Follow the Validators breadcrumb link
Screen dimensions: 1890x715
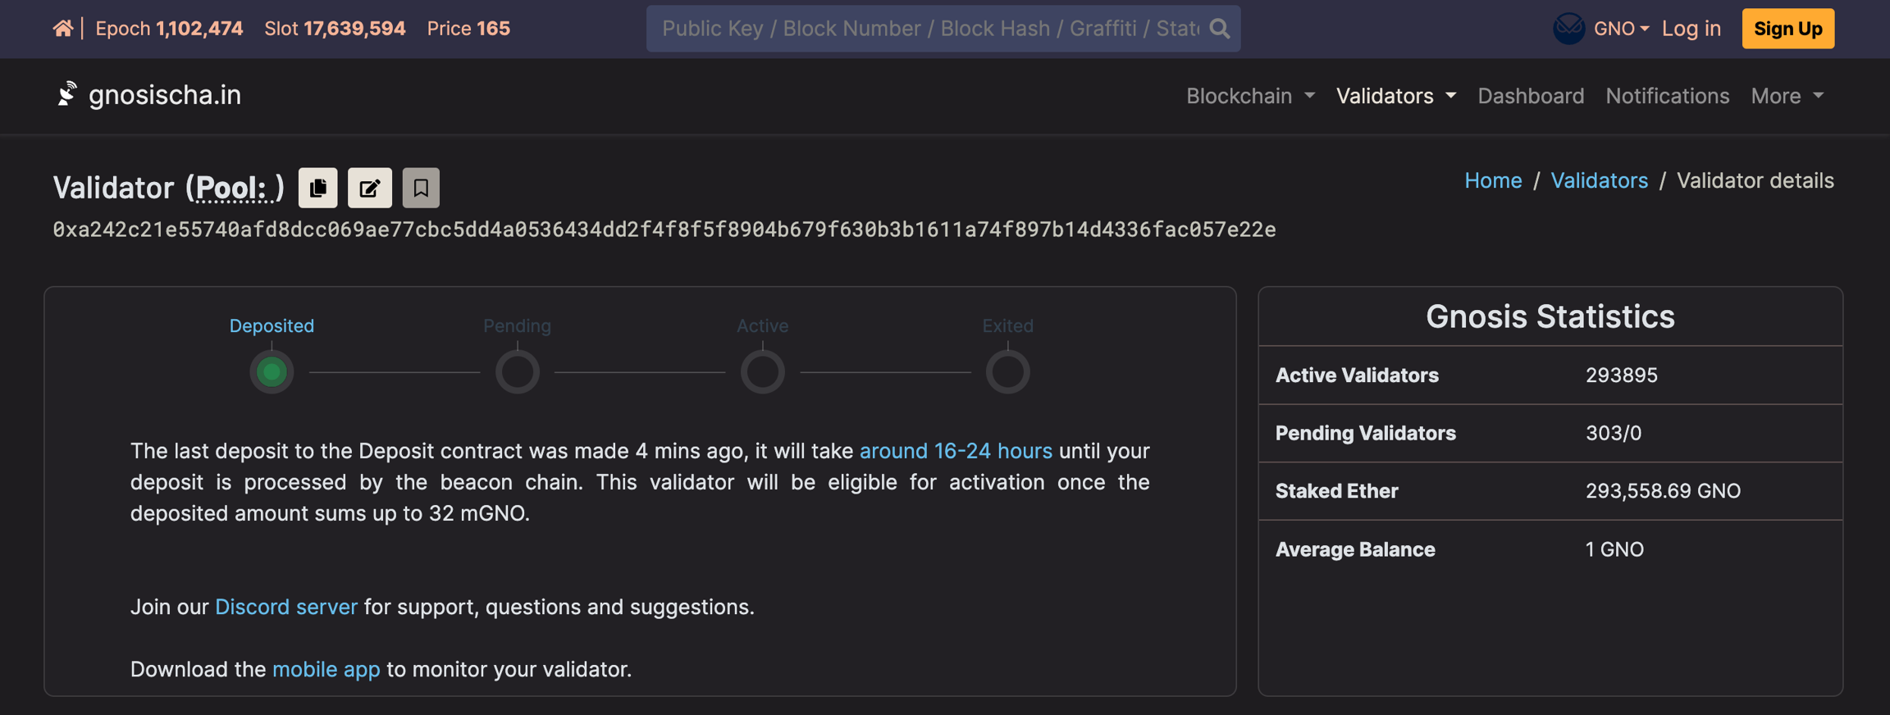(x=1599, y=180)
